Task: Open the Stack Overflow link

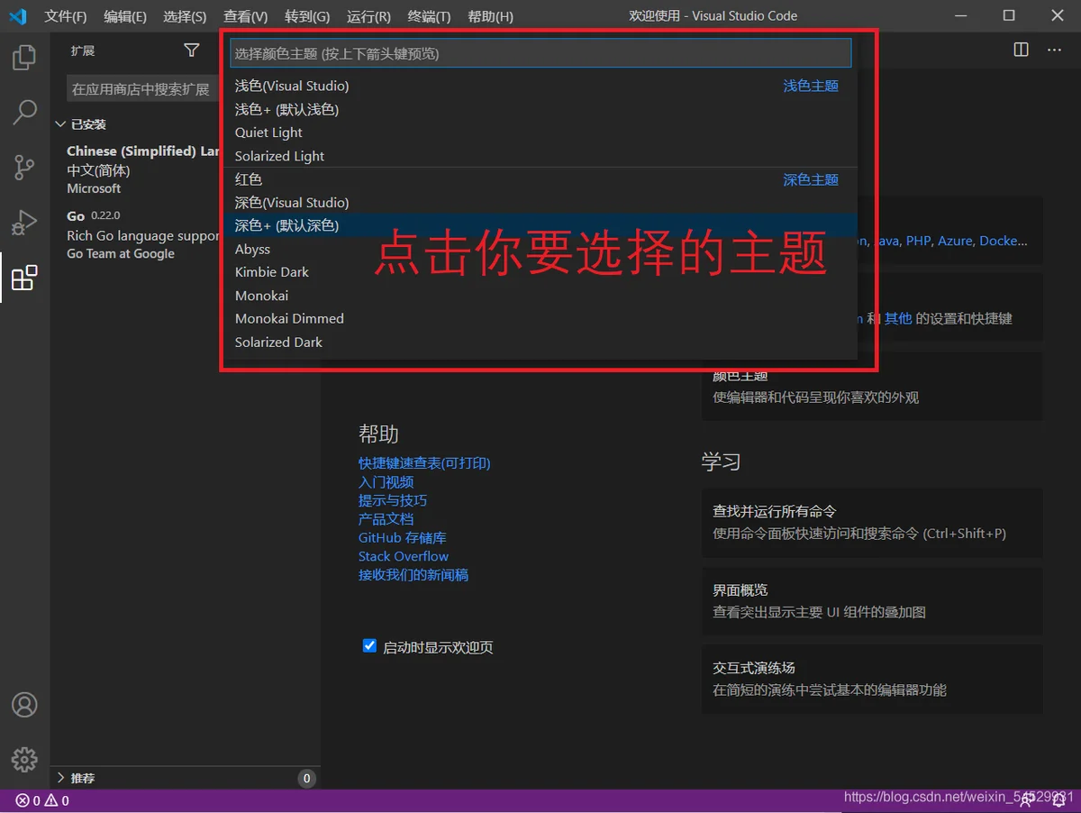Action: [x=404, y=556]
